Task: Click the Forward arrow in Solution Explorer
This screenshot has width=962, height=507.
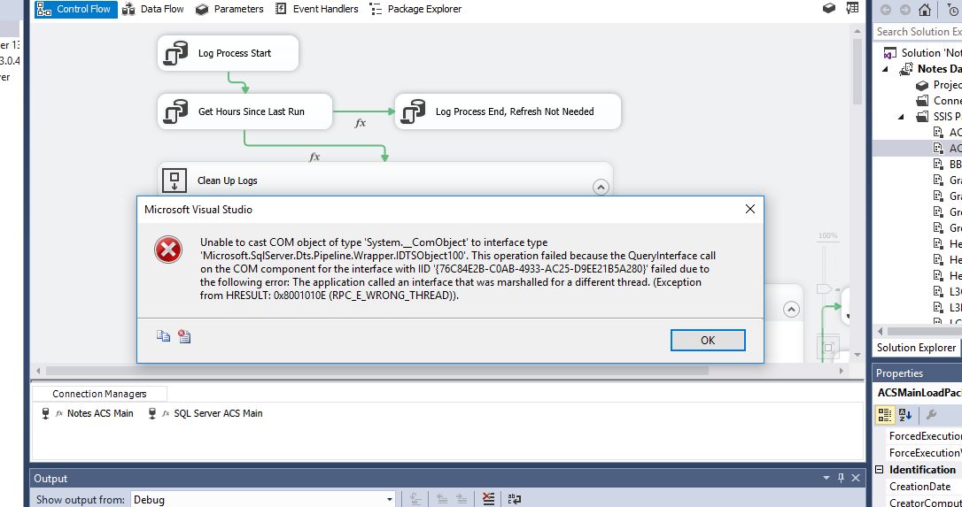Action: 905,9
